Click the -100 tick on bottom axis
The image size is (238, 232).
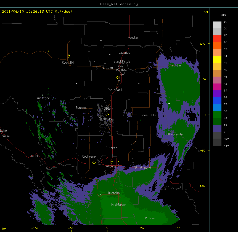[35, 228]
